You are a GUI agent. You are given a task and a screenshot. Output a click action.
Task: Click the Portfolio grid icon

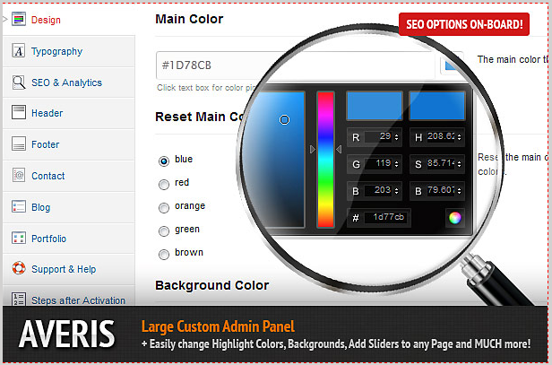pyautogui.click(x=18, y=238)
